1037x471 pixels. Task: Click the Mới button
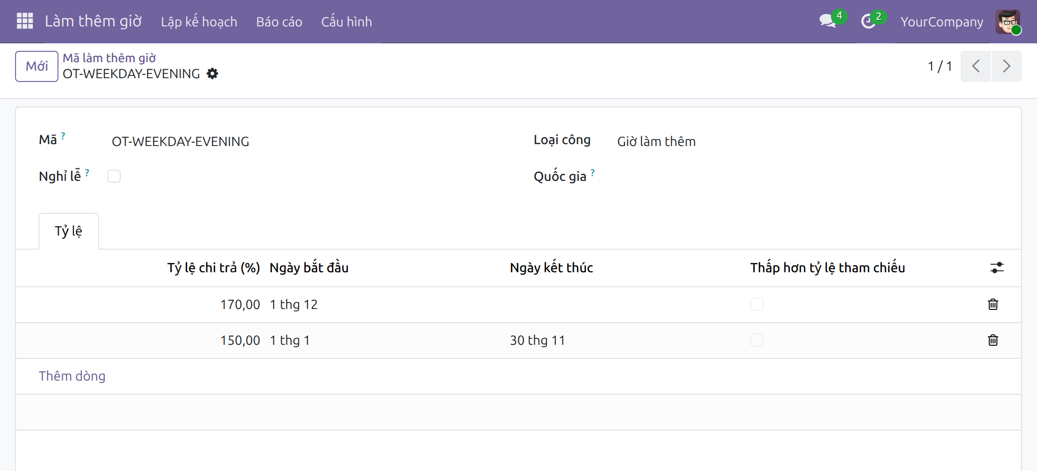pyautogui.click(x=37, y=66)
